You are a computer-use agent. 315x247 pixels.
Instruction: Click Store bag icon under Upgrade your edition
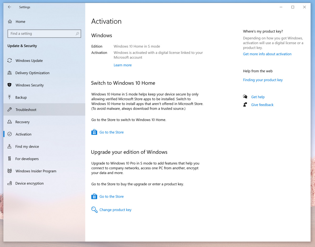[94, 196]
